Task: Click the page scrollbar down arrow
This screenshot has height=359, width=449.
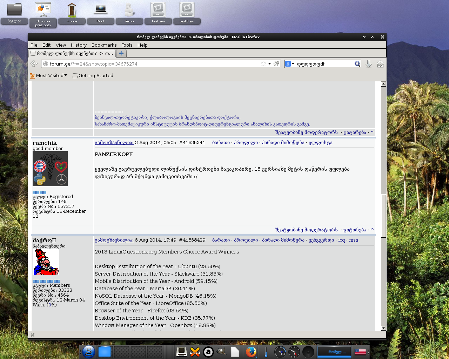Action: pos(383,328)
